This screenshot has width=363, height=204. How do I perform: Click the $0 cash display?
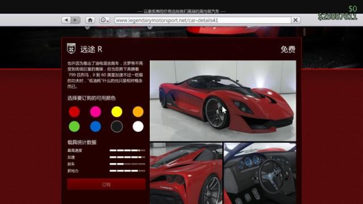(x=353, y=9)
